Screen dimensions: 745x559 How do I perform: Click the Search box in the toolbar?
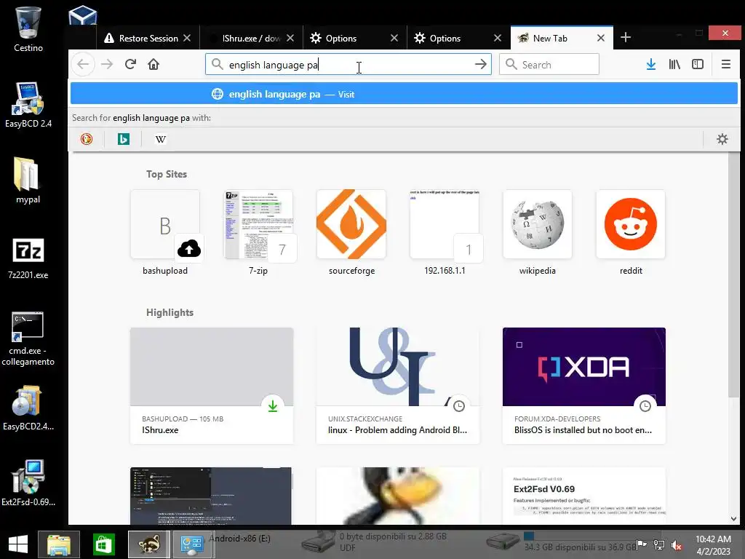coord(549,64)
